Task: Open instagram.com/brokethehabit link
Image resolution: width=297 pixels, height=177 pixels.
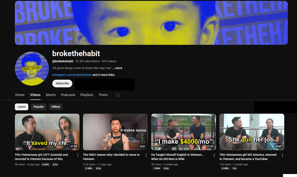Action: tap(72, 75)
